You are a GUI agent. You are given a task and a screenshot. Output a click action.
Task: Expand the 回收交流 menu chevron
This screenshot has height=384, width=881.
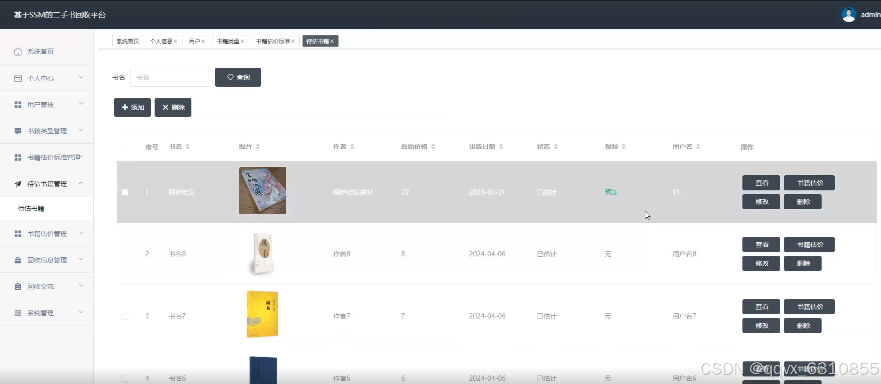click(81, 286)
